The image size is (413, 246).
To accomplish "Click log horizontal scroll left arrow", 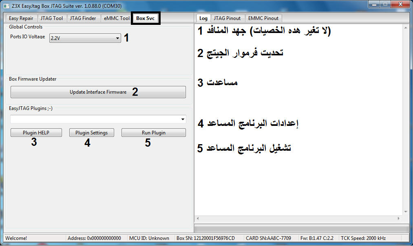I will [x=198, y=218].
